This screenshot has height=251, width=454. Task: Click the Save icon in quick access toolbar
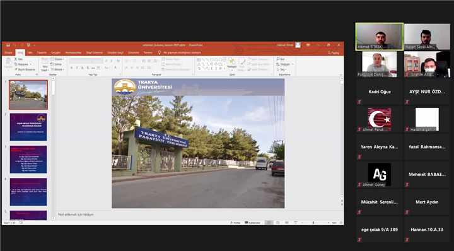8,45
